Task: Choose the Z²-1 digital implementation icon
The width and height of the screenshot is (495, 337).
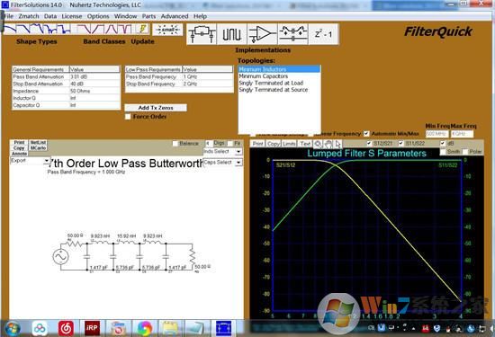Action: tap(323, 34)
